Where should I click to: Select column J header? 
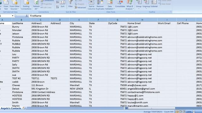[x=186, y=20]
